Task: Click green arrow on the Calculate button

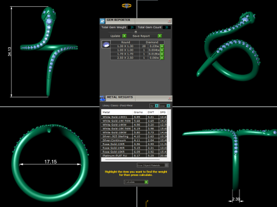Action: pyautogui.click(x=146, y=182)
